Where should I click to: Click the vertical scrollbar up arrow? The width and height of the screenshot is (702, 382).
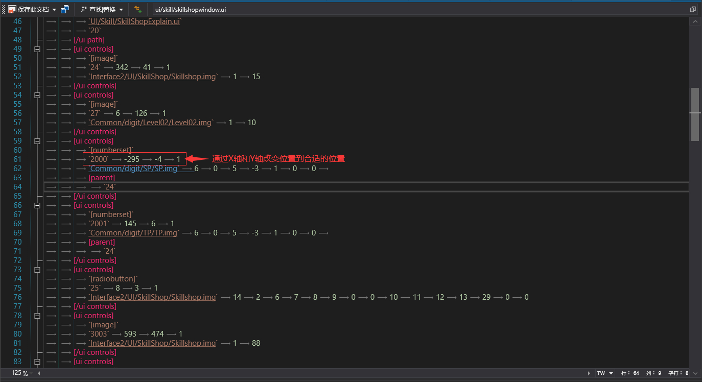pyautogui.click(x=695, y=21)
